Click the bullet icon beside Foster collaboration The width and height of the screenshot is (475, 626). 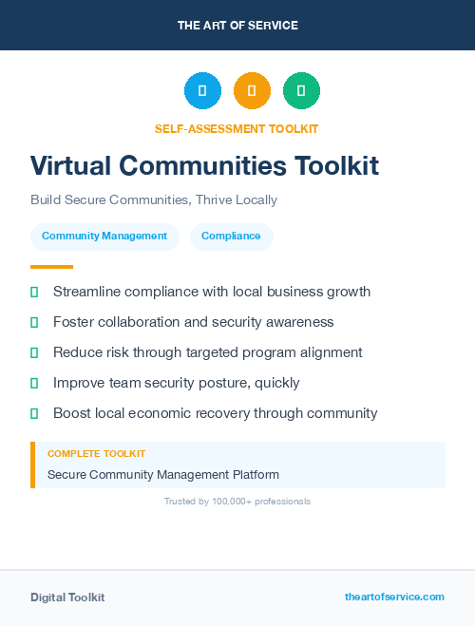pos(34,323)
